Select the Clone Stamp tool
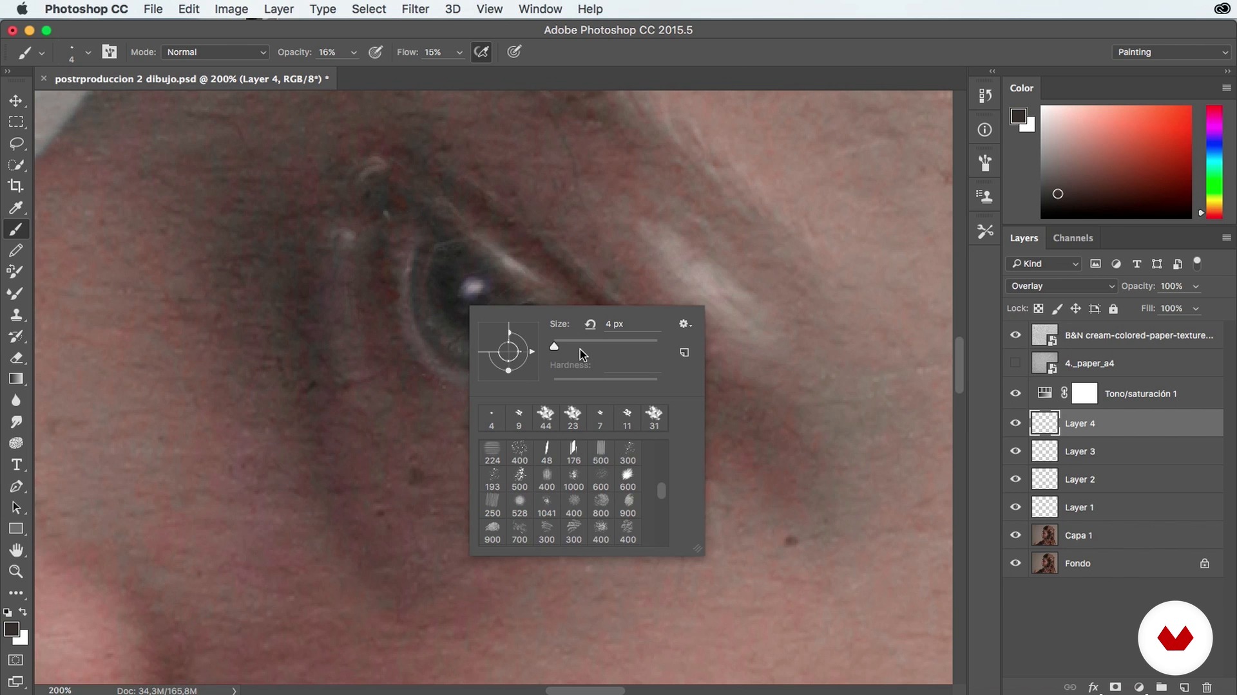The height and width of the screenshot is (695, 1237). (x=16, y=315)
